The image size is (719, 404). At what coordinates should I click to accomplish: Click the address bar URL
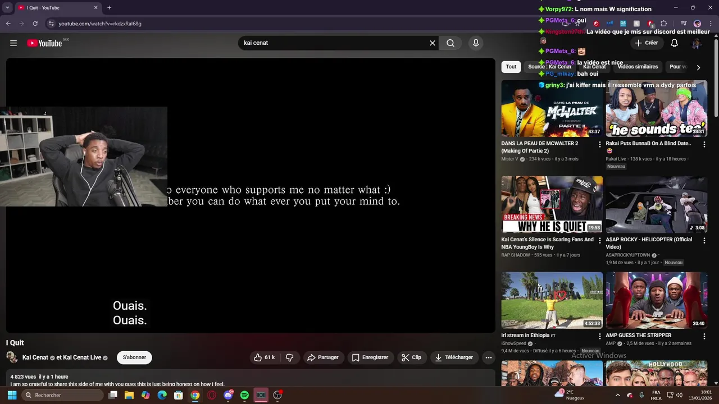pos(100,24)
